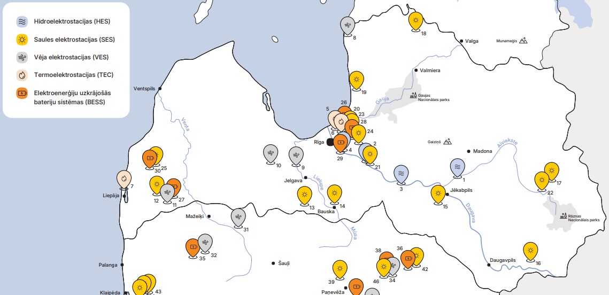Select wind farm marker number 11

[167, 193]
